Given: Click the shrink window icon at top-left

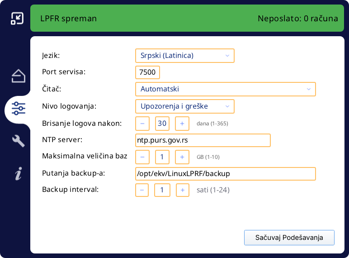Looking at the screenshot, I should pos(17,18).
